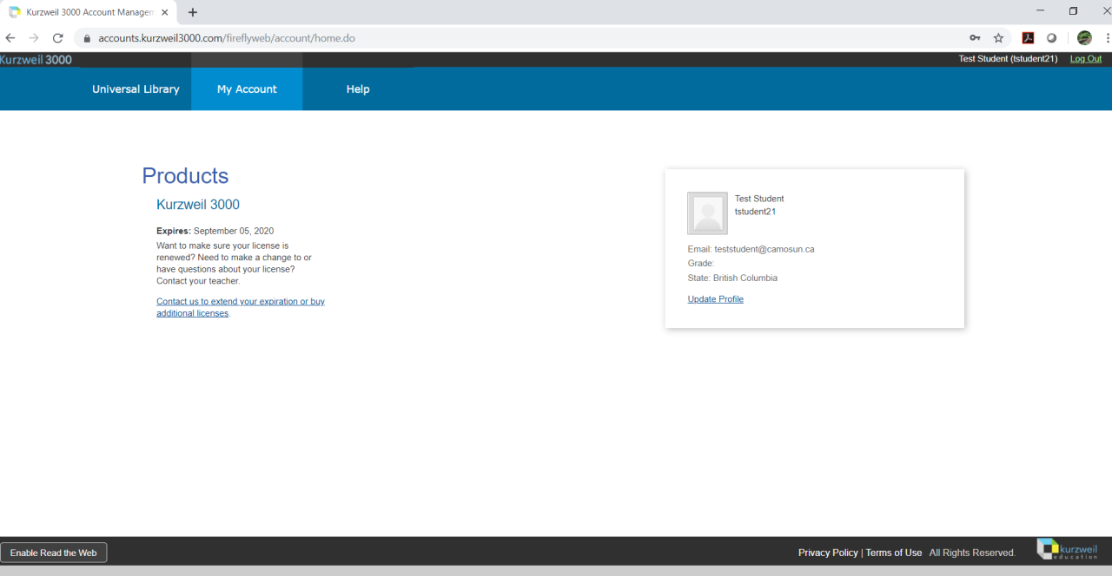The height and width of the screenshot is (576, 1112).
Task: Click the Update Profile link
Action: pos(716,299)
